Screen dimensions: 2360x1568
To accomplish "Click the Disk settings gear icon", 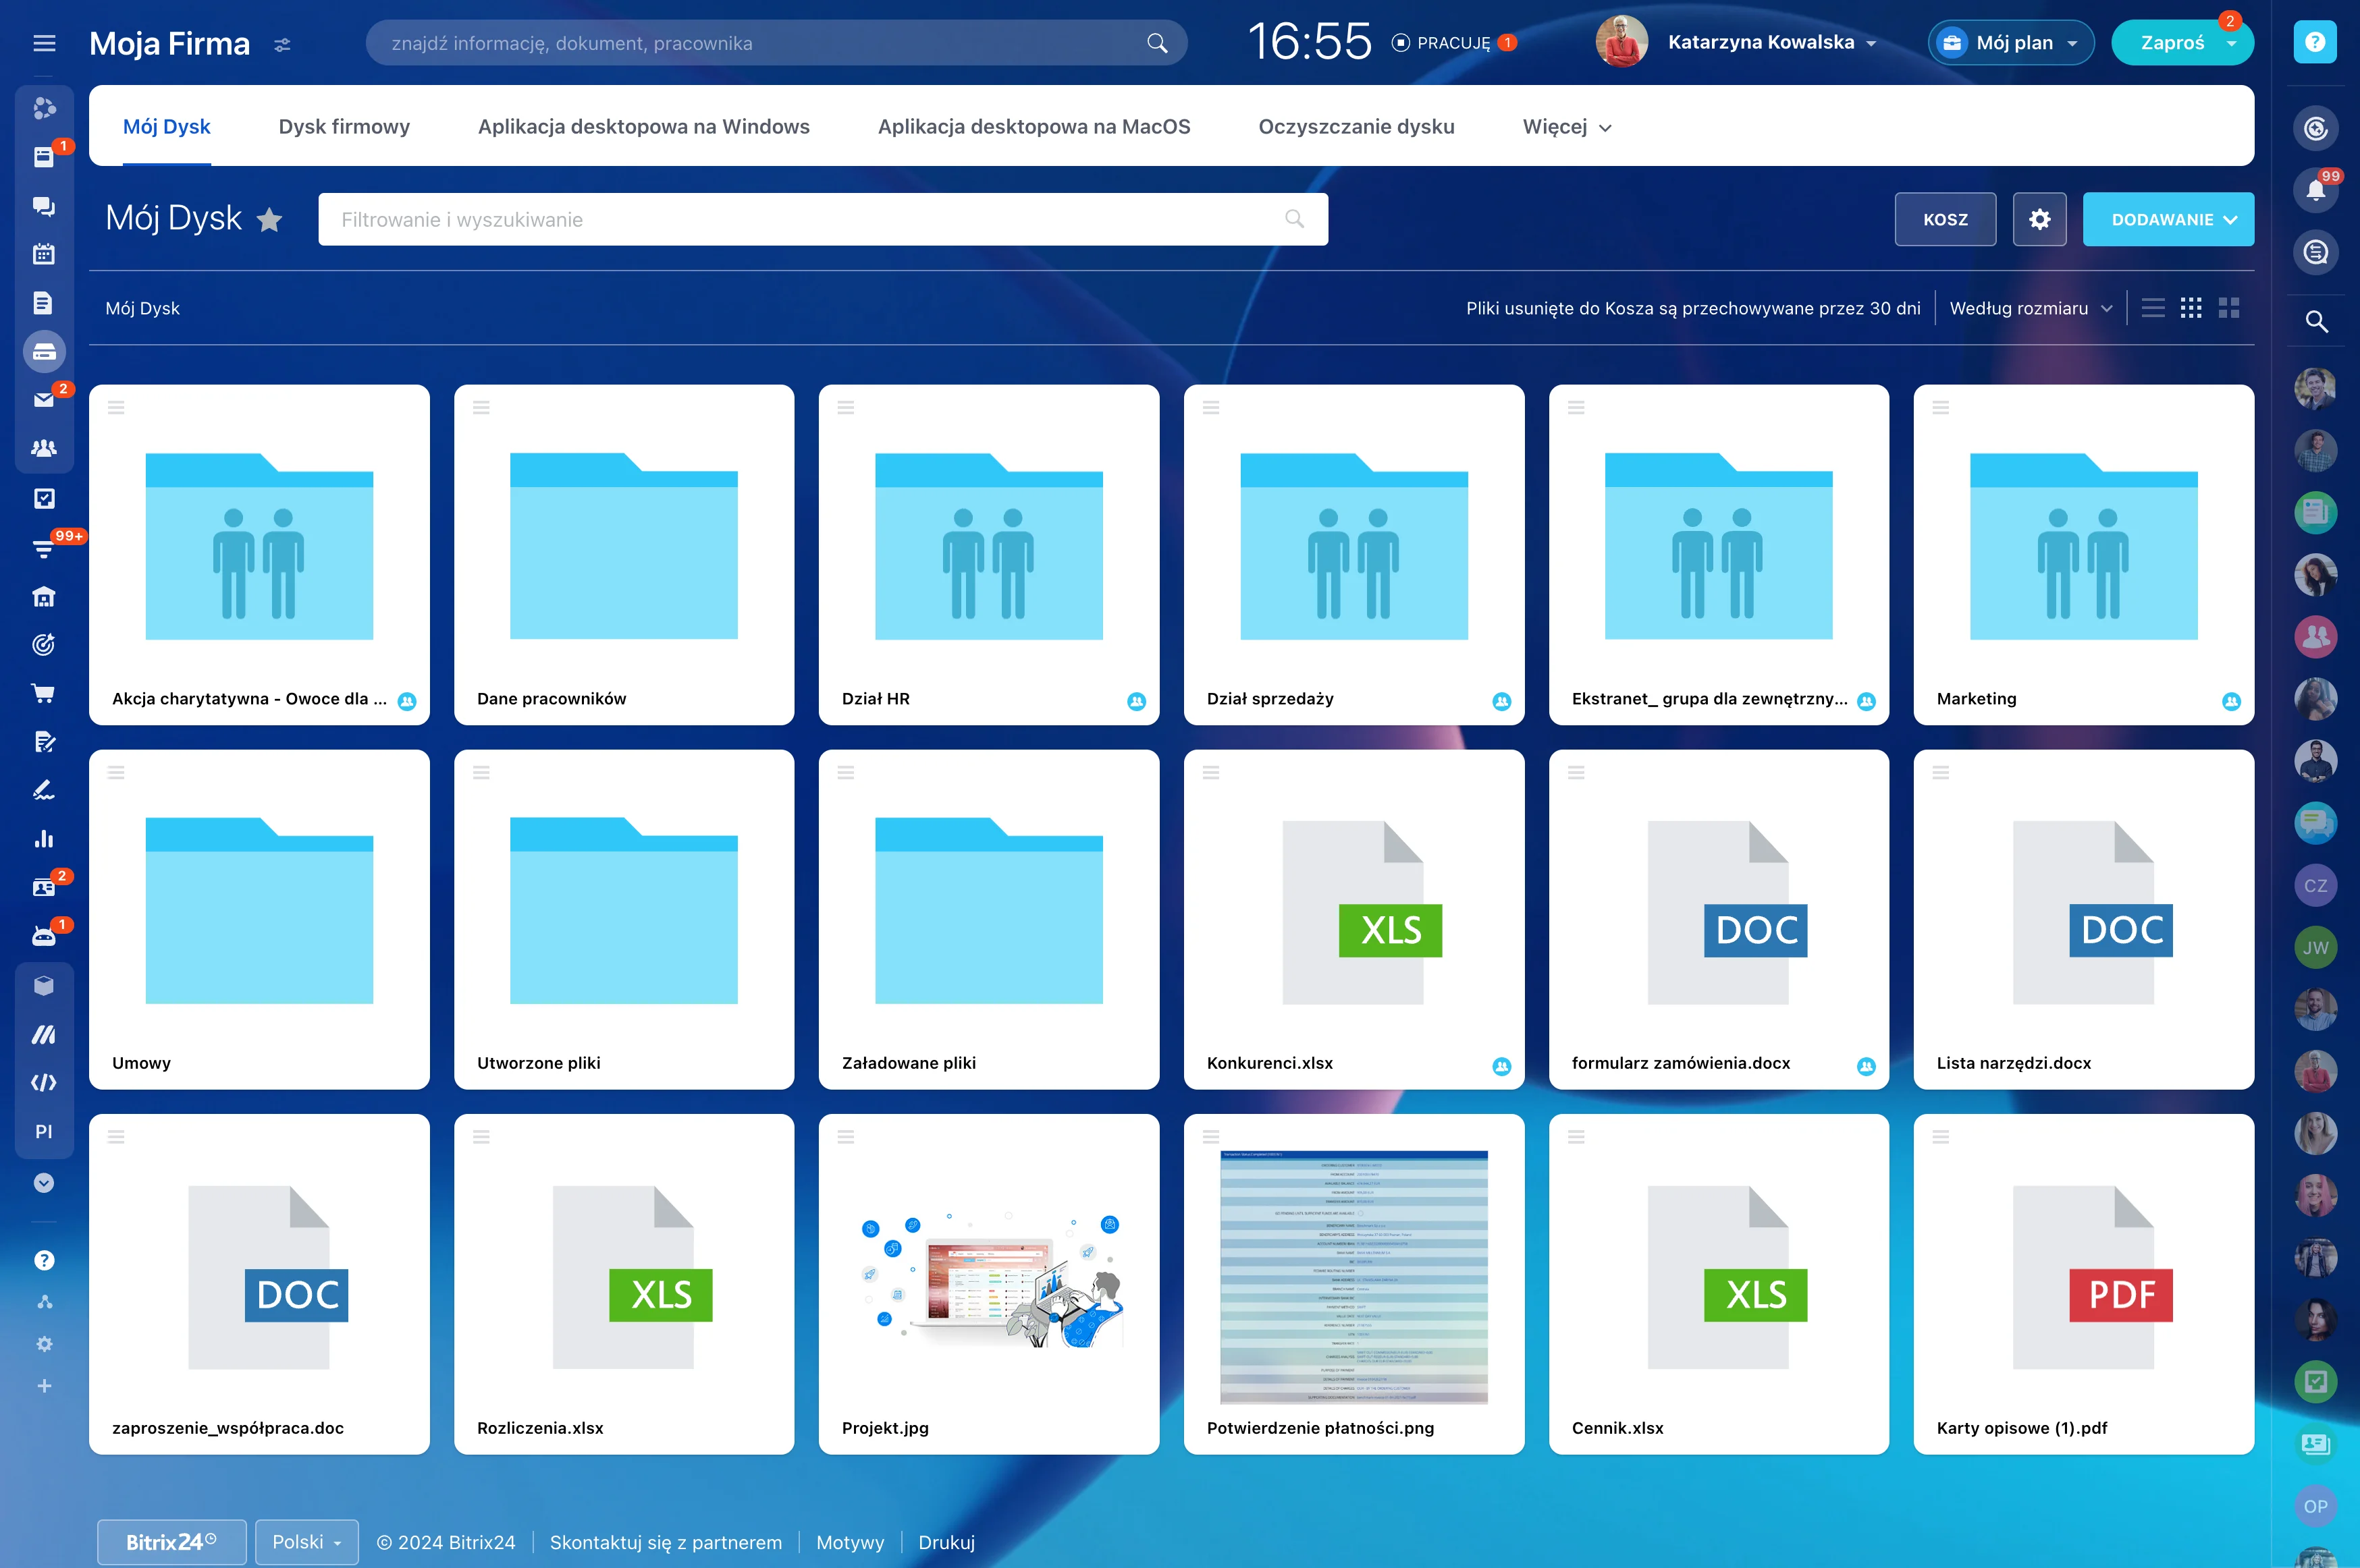I will coord(2040,219).
